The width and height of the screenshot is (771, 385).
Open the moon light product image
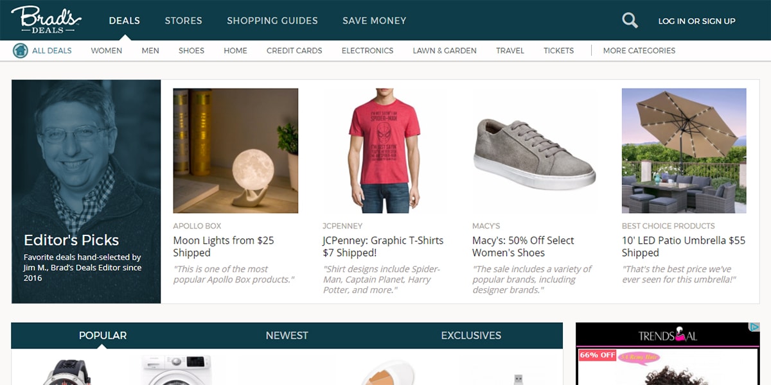click(x=235, y=151)
